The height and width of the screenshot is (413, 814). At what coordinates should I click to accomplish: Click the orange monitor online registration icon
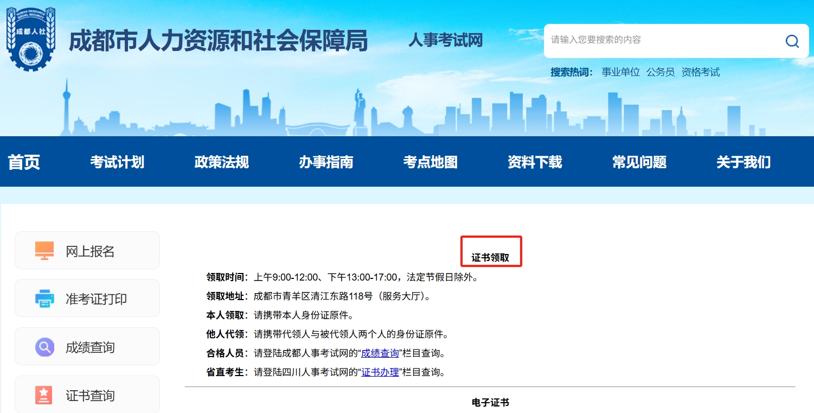pyautogui.click(x=44, y=251)
